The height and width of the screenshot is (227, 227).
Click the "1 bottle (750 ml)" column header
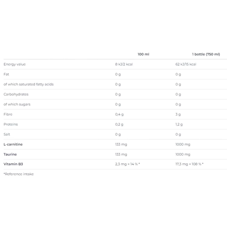[206, 54]
